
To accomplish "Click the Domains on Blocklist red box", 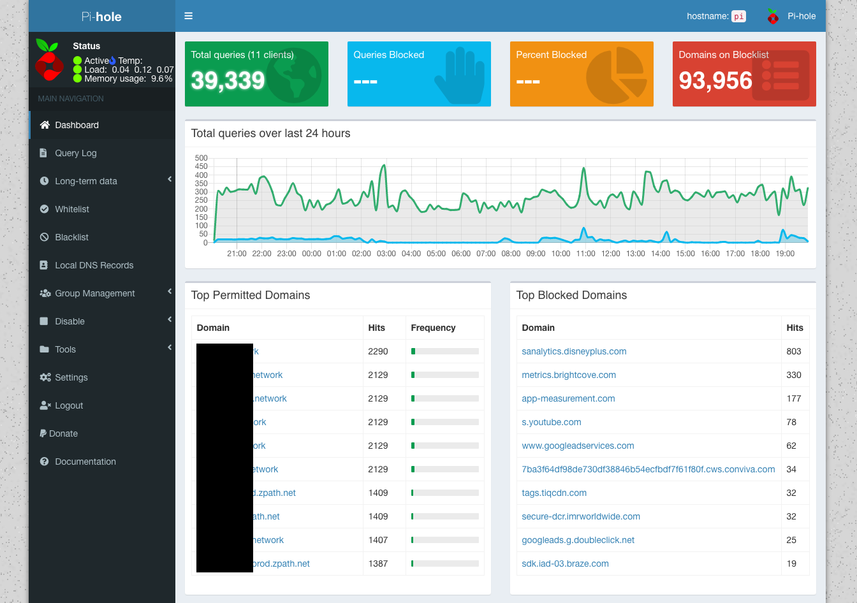I will tap(744, 74).
